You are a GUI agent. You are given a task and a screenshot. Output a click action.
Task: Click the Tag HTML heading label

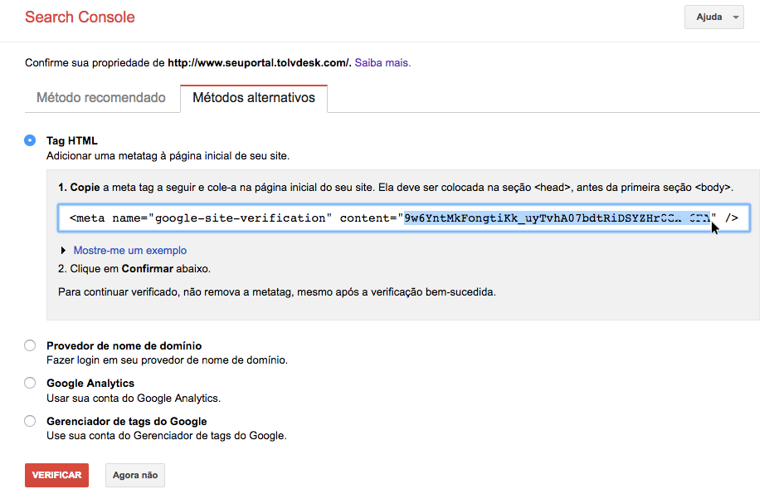coord(72,140)
